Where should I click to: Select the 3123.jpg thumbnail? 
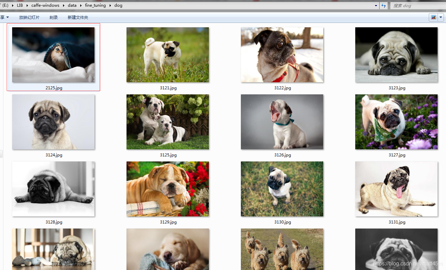point(396,55)
